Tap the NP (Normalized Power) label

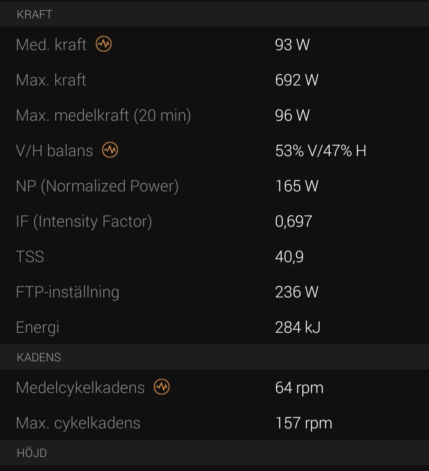tap(97, 186)
